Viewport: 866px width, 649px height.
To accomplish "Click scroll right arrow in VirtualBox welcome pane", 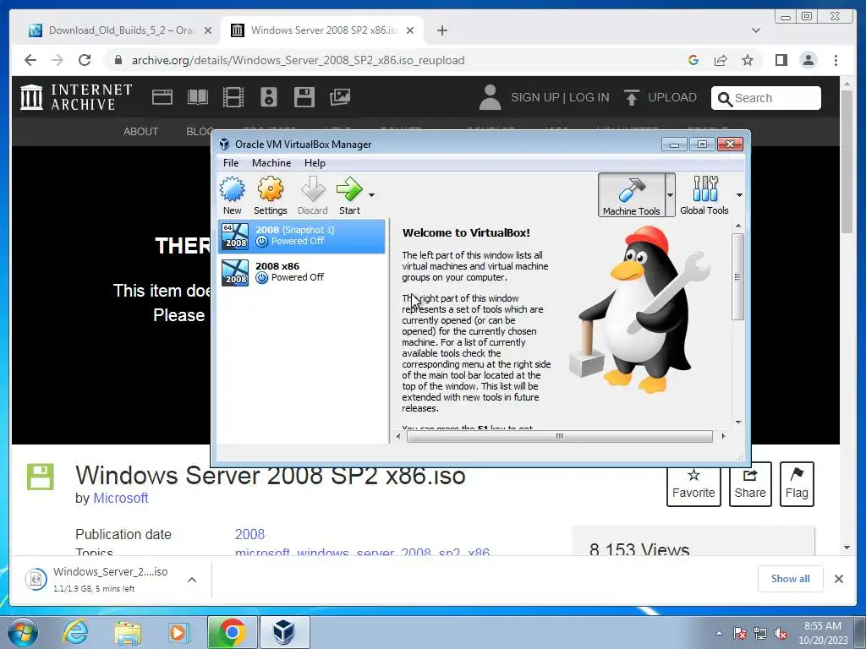I will [723, 436].
